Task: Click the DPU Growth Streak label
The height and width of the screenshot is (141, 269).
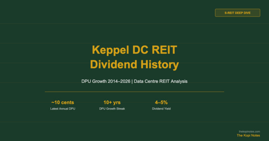Action: pyautogui.click(x=112, y=108)
